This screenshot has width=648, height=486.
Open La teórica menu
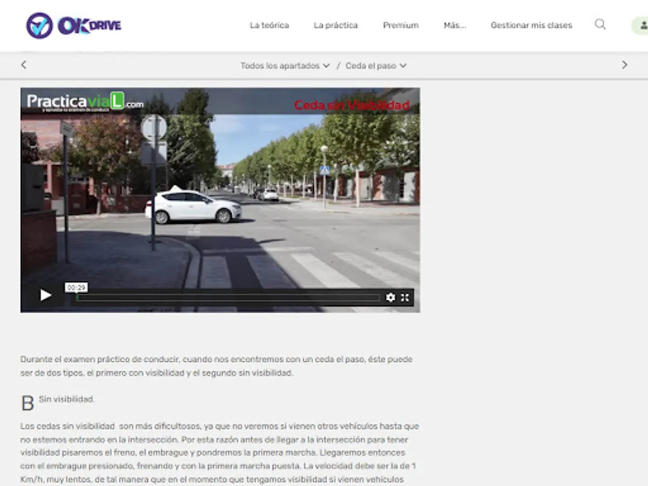tap(269, 25)
